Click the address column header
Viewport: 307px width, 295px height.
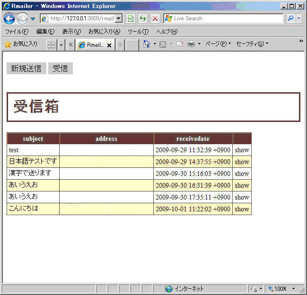pyautogui.click(x=106, y=139)
